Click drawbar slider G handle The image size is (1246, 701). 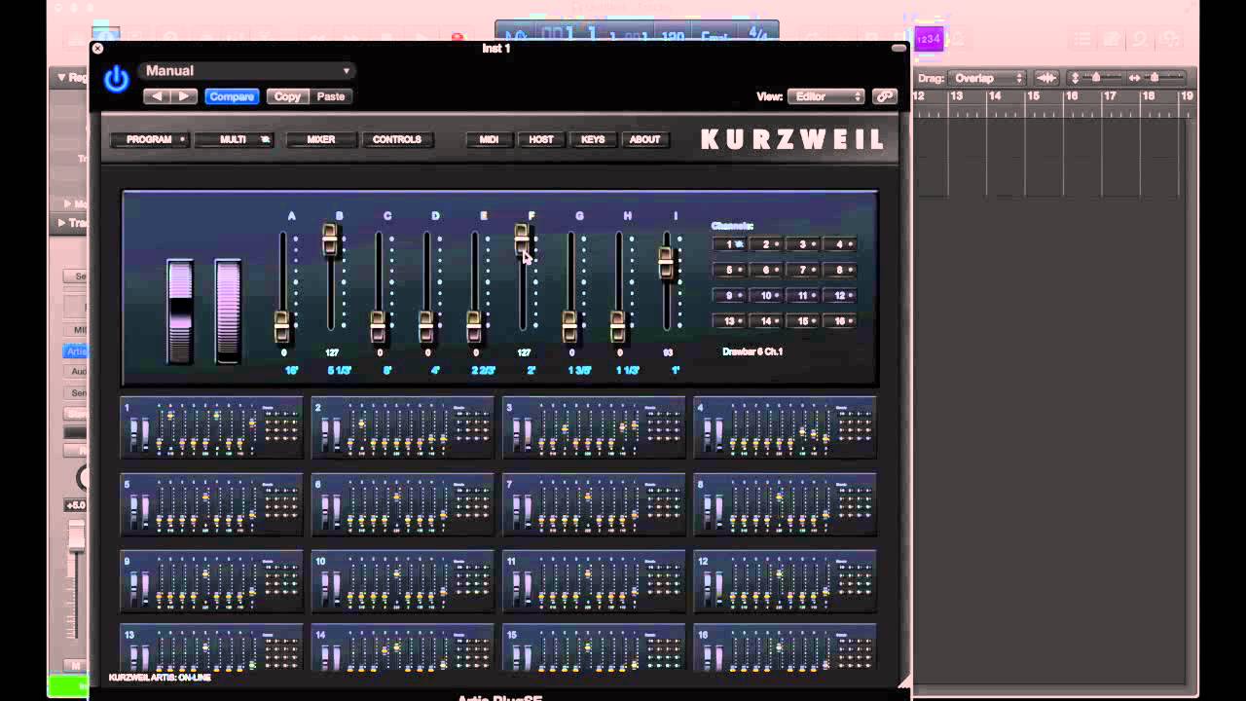569,326
